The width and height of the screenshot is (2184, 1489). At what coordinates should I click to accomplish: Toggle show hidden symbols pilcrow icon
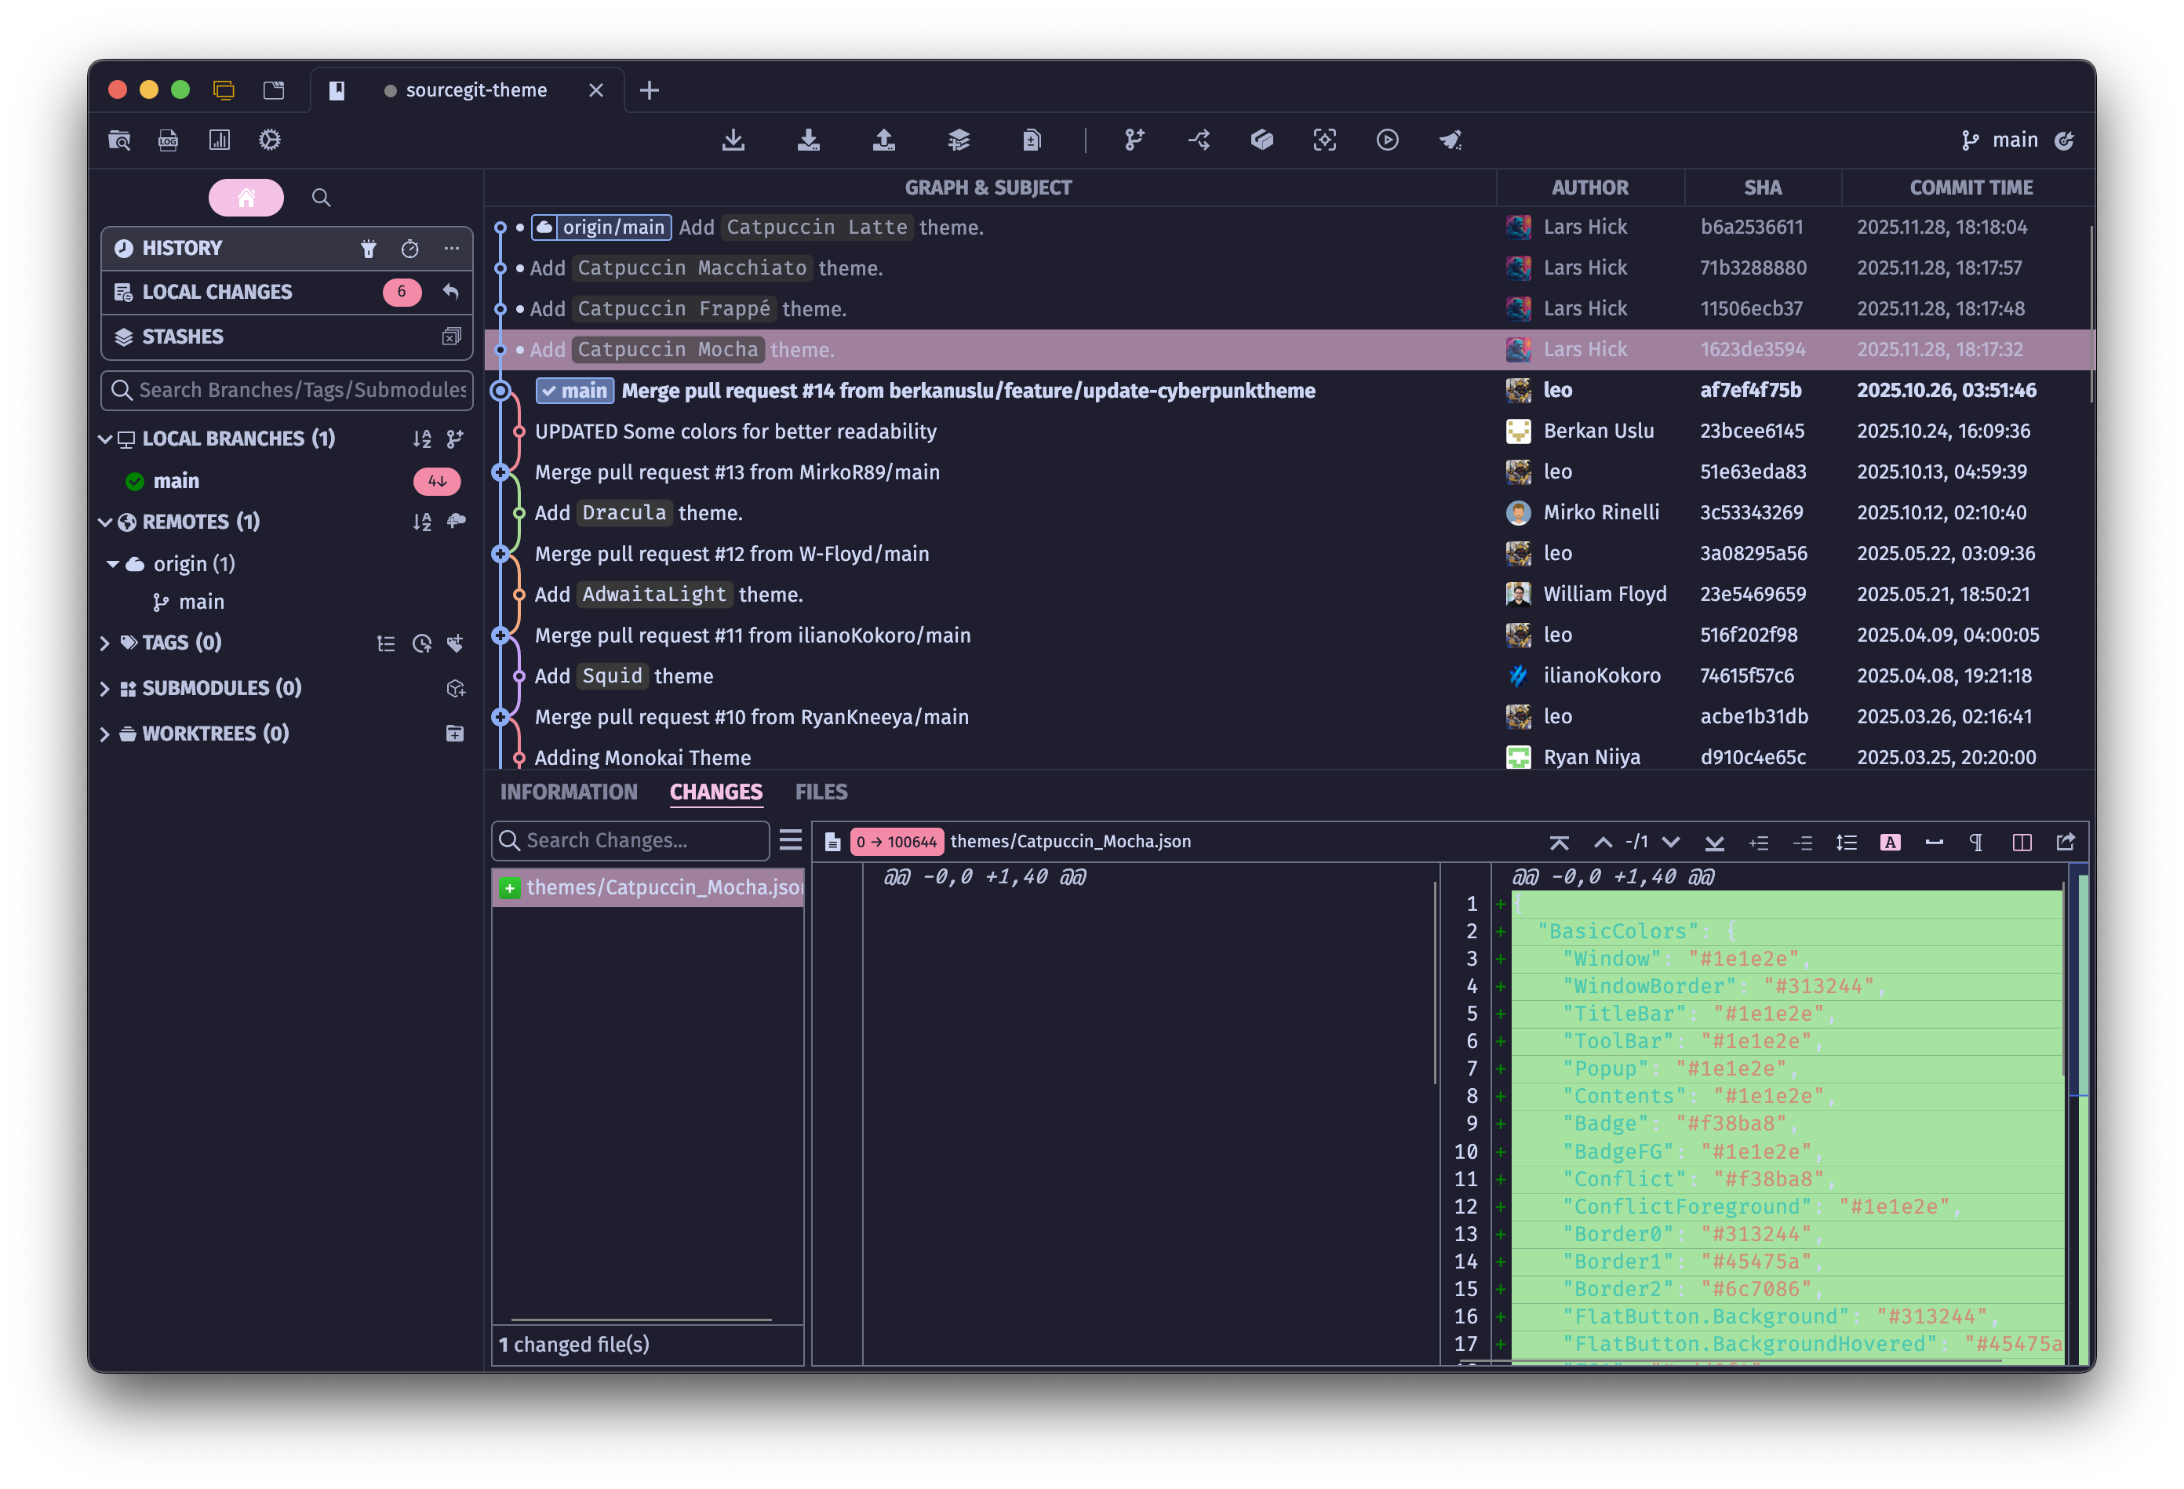pyautogui.click(x=1975, y=841)
